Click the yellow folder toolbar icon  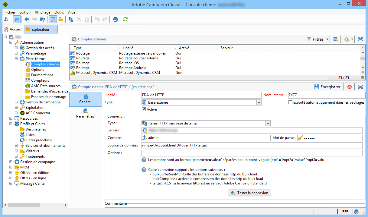61,19
